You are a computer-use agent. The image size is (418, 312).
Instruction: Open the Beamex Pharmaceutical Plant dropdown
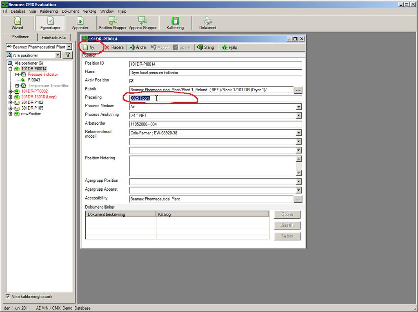[69, 47]
